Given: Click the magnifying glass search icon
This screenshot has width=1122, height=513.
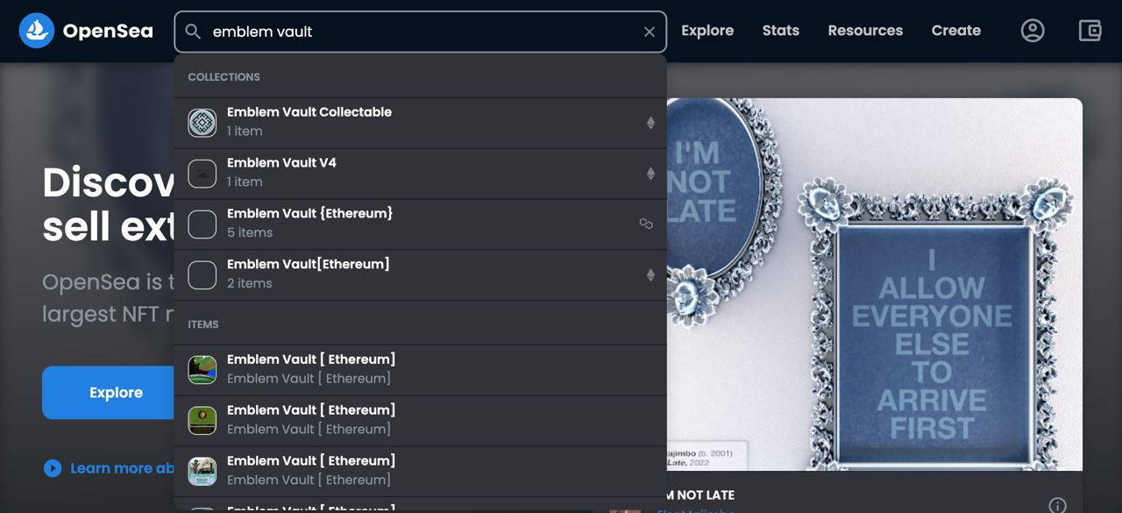Looking at the screenshot, I should pyautogui.click(x=193, y=32).
